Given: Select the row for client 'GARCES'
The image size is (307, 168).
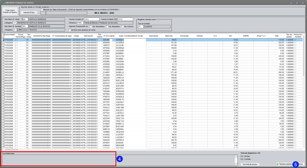Looking at the screenshot, I should (x=153, y=40).
